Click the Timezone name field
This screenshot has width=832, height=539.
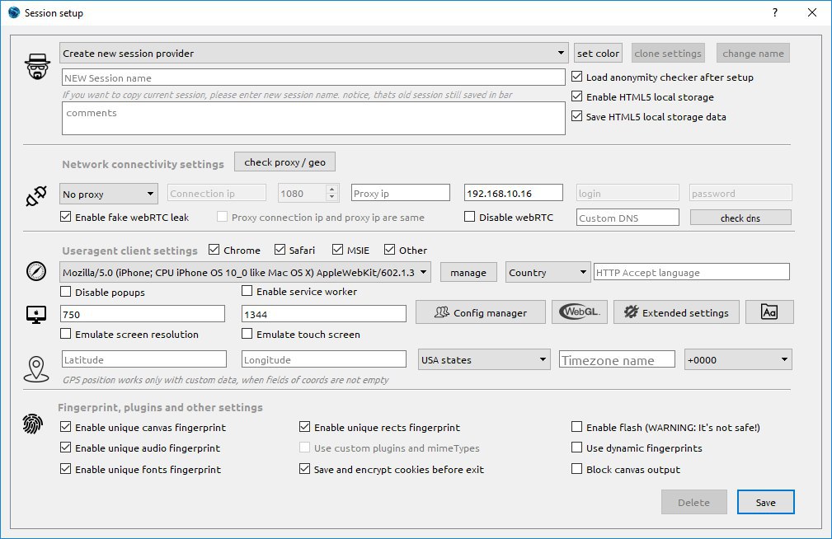click(617, 359)
